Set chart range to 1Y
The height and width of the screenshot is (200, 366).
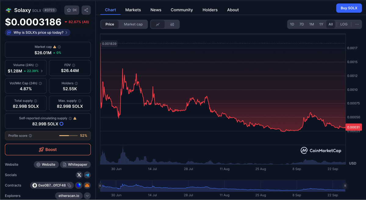coord(321,24)
